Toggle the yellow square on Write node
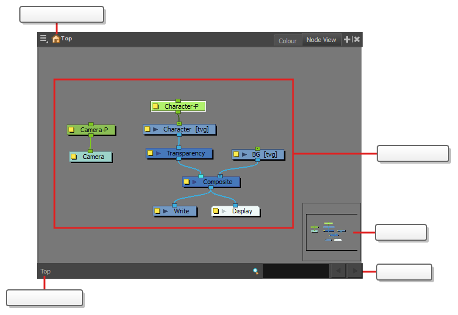The height and width of the screenshot is (315, 458). (157, 211)
